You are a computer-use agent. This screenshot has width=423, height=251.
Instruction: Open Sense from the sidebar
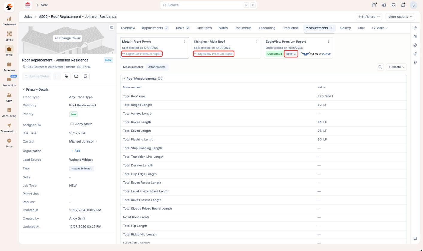tap(9, 36)
